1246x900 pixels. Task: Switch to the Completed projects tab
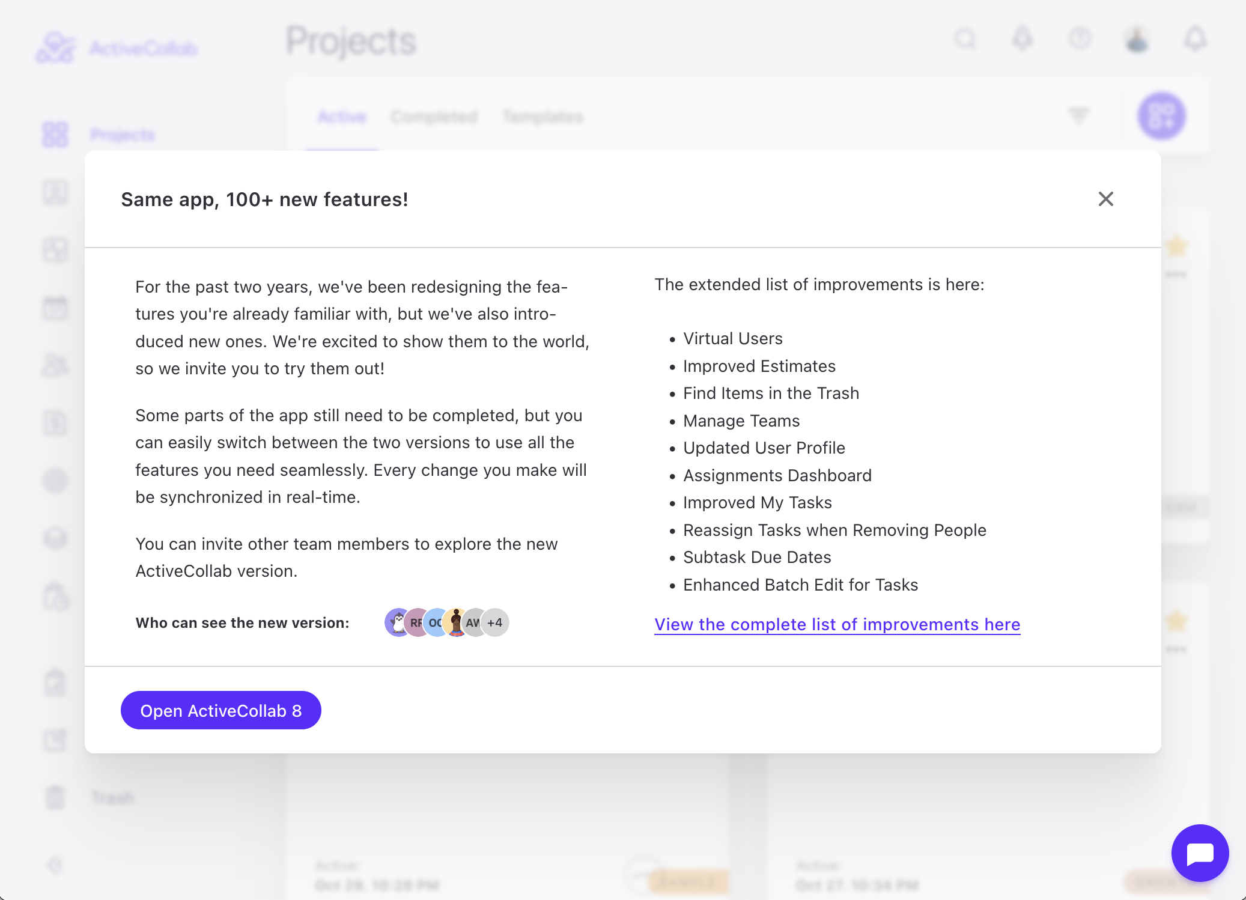click(434, 117)
